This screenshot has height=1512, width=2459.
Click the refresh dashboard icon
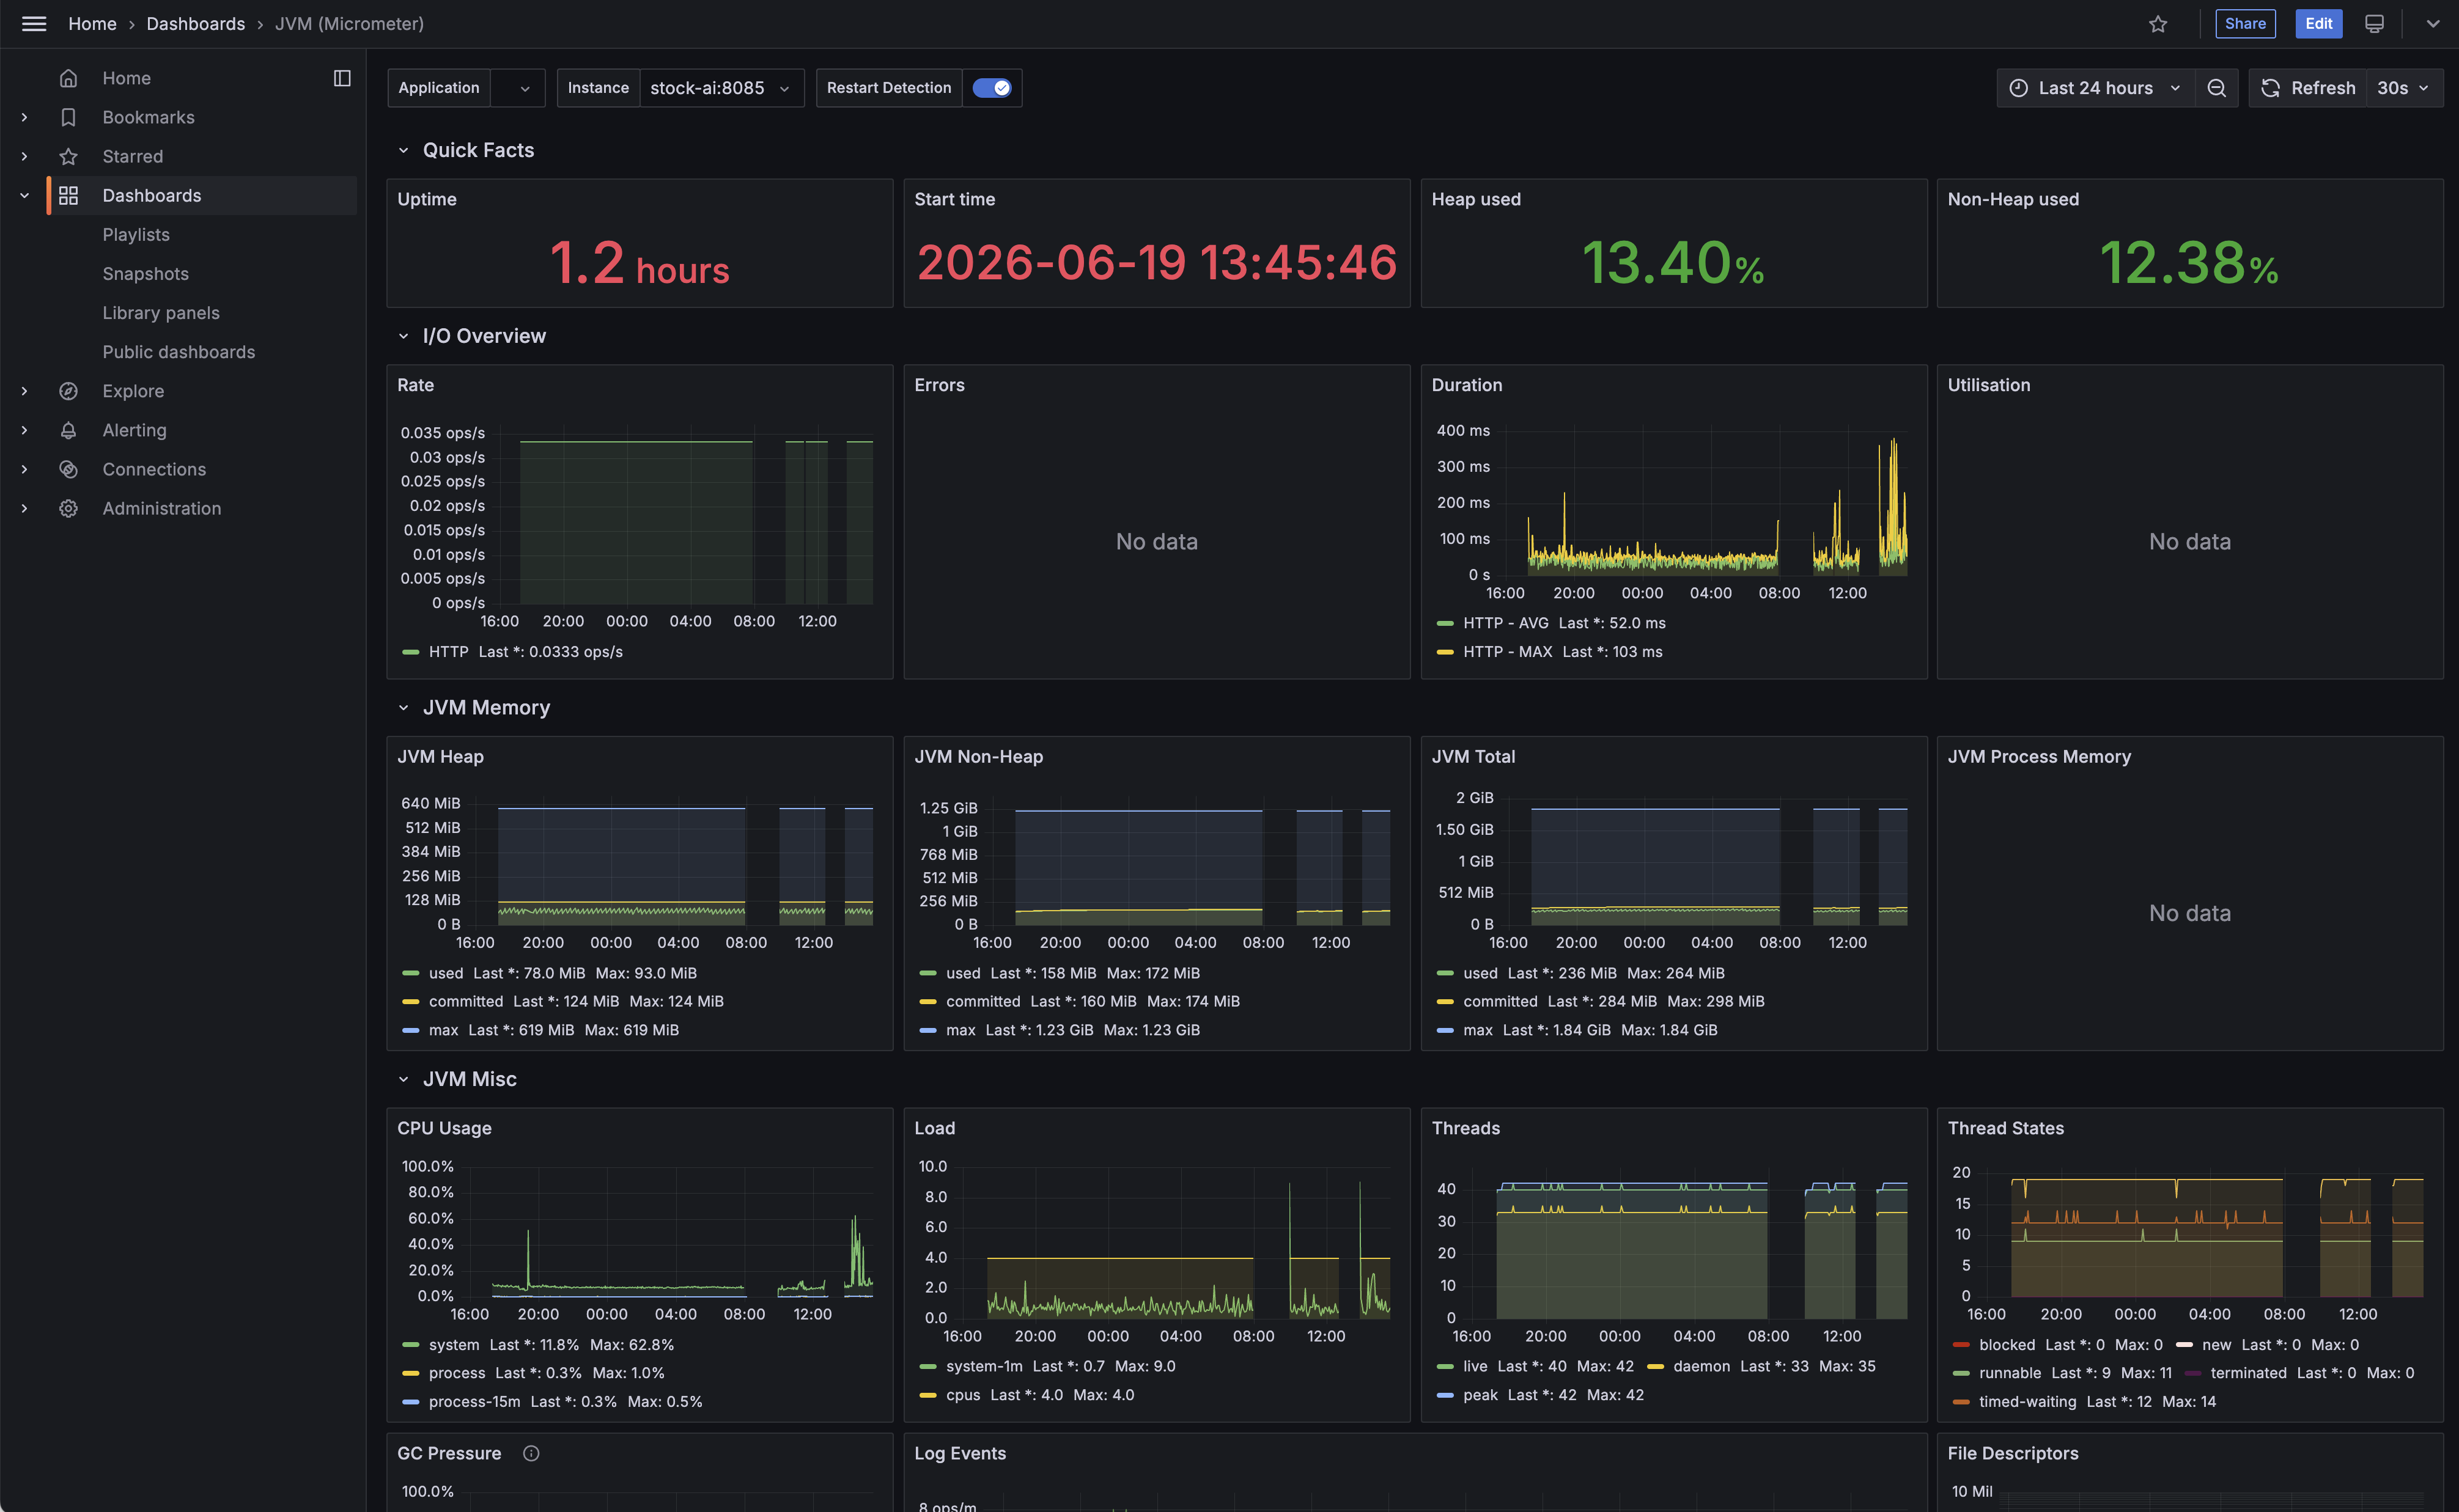[2271, 88]
